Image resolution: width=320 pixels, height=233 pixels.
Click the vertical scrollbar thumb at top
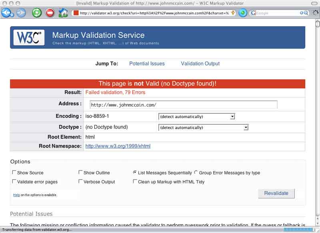[x=318, y=24]
